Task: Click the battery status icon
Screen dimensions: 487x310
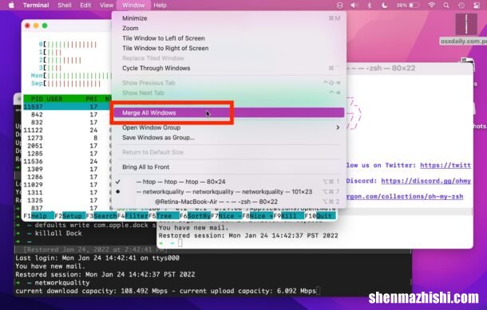Action: click(408, 6)
